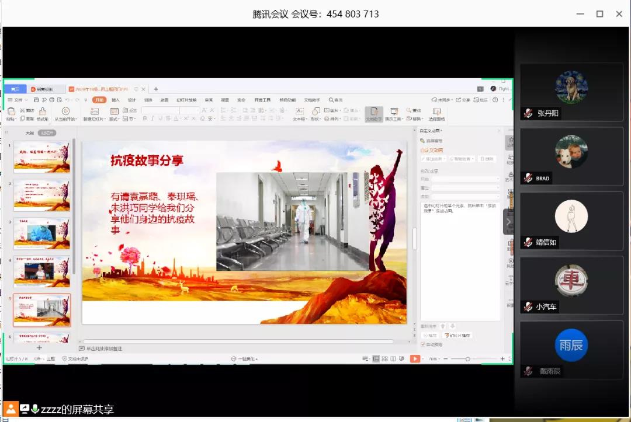Screen dimensions: 631x422
Task: Toggle the 自动预览 auto preview checkbox
Action: point(424,344)
